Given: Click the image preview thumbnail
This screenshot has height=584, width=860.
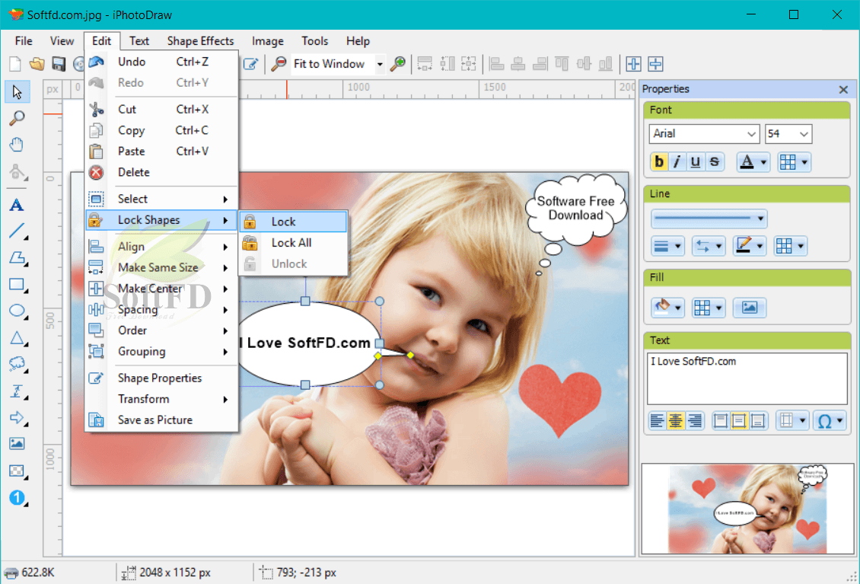Looking at the screenshot, I should (747, 509).
